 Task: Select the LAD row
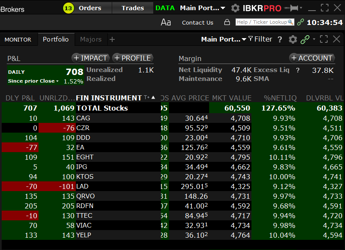[172, 186]
